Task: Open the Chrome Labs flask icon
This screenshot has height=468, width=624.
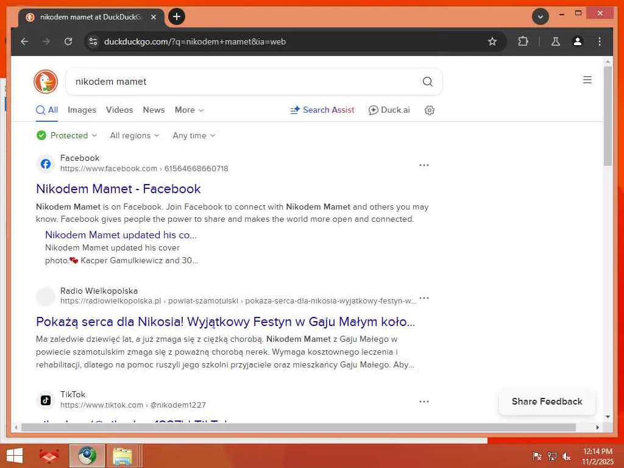Action: click(556, 41)
